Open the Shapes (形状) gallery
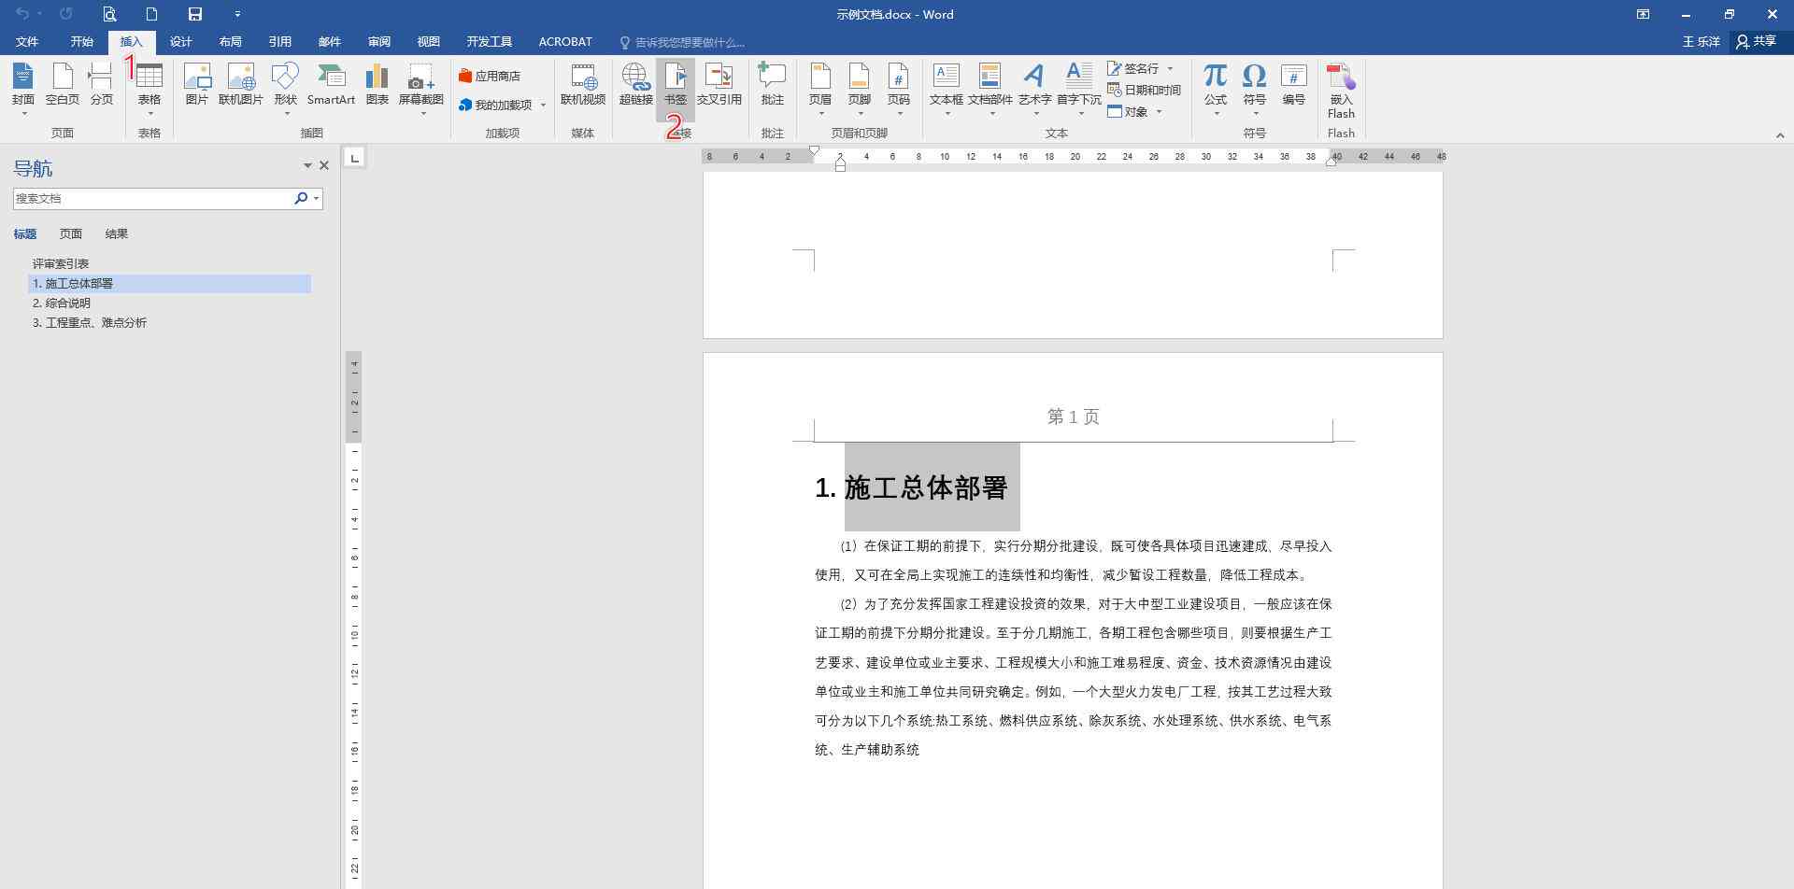 point(285,89)
